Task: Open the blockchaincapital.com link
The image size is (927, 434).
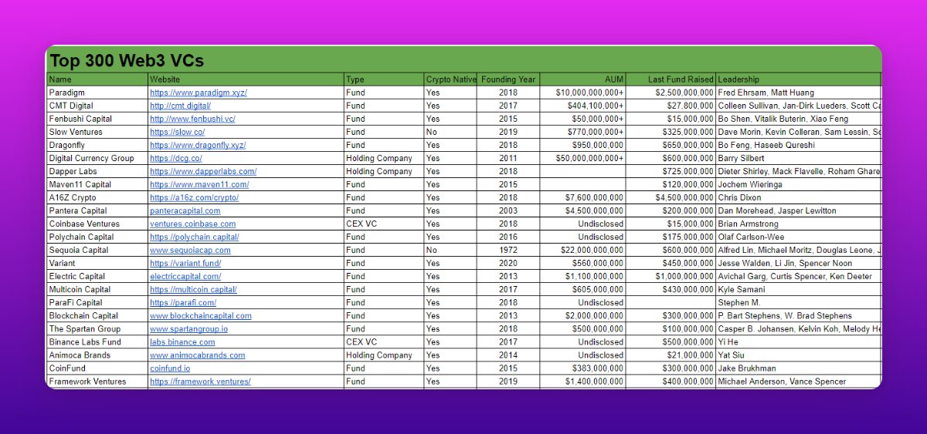Action: [x=201, y=315]
